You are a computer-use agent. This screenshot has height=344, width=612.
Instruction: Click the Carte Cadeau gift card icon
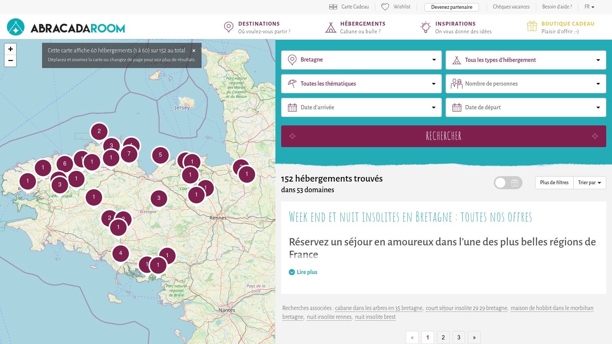[x=333, y=7]
